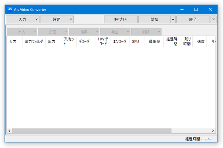Image resolution: width=223 pixels, height=148 pixels.
Task: Click the 経過時間 status bar text
Action: (x=198, y=139)
